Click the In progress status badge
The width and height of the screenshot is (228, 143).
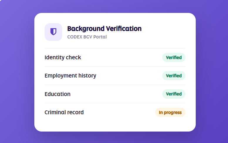170,112
